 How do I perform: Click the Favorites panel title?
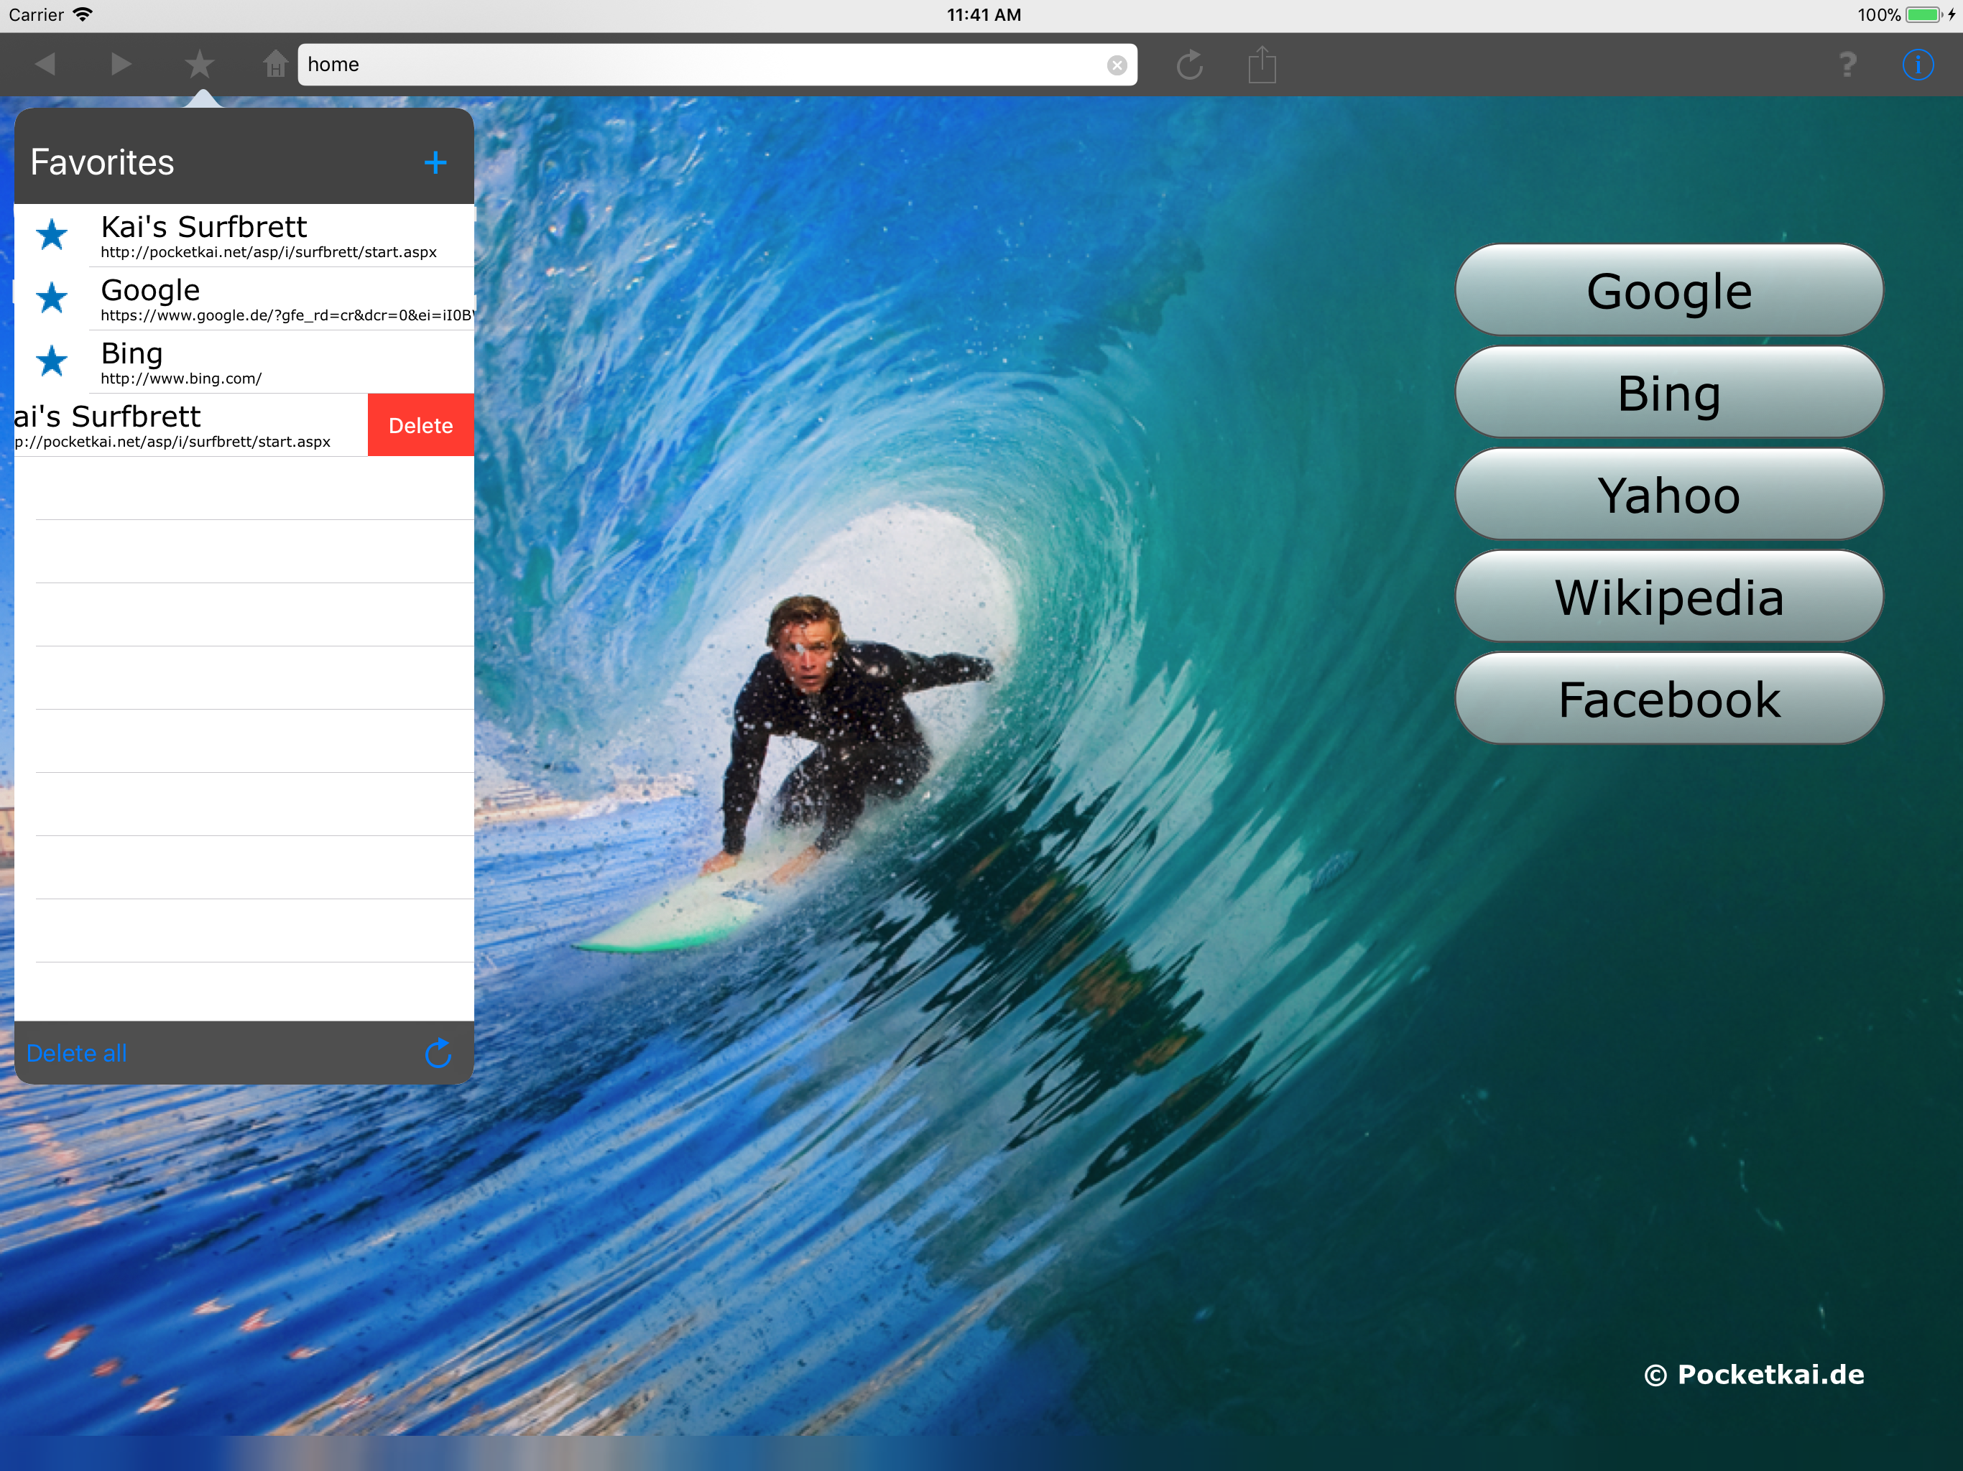pyautogui.click(x=102, y=162)
